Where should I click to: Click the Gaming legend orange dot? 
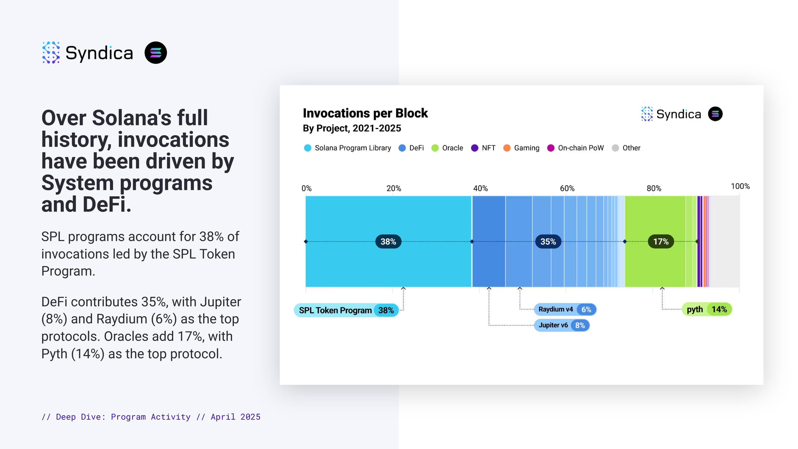point(507,148)
